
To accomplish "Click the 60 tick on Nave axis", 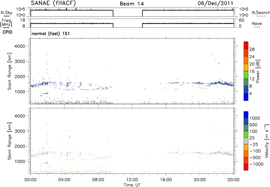I will pos(241,20).
